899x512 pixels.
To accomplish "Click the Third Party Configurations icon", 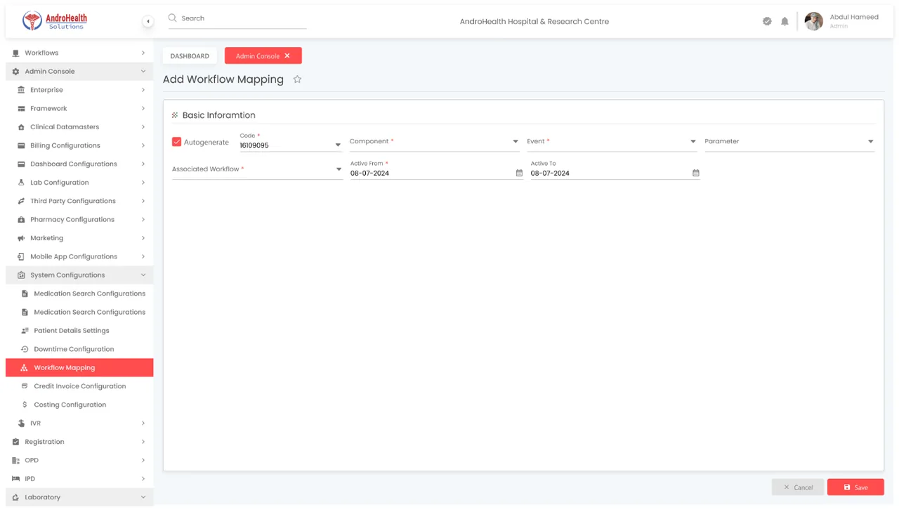I will coord(21,201).
